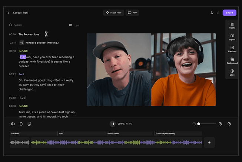
Task: Click the split clip icon
Action: [x=13, y=124]
